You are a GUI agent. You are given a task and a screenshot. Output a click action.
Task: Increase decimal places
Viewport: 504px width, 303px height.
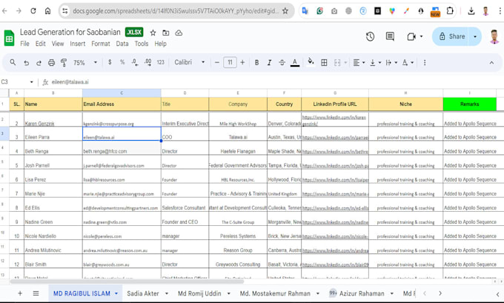[147, 62]
